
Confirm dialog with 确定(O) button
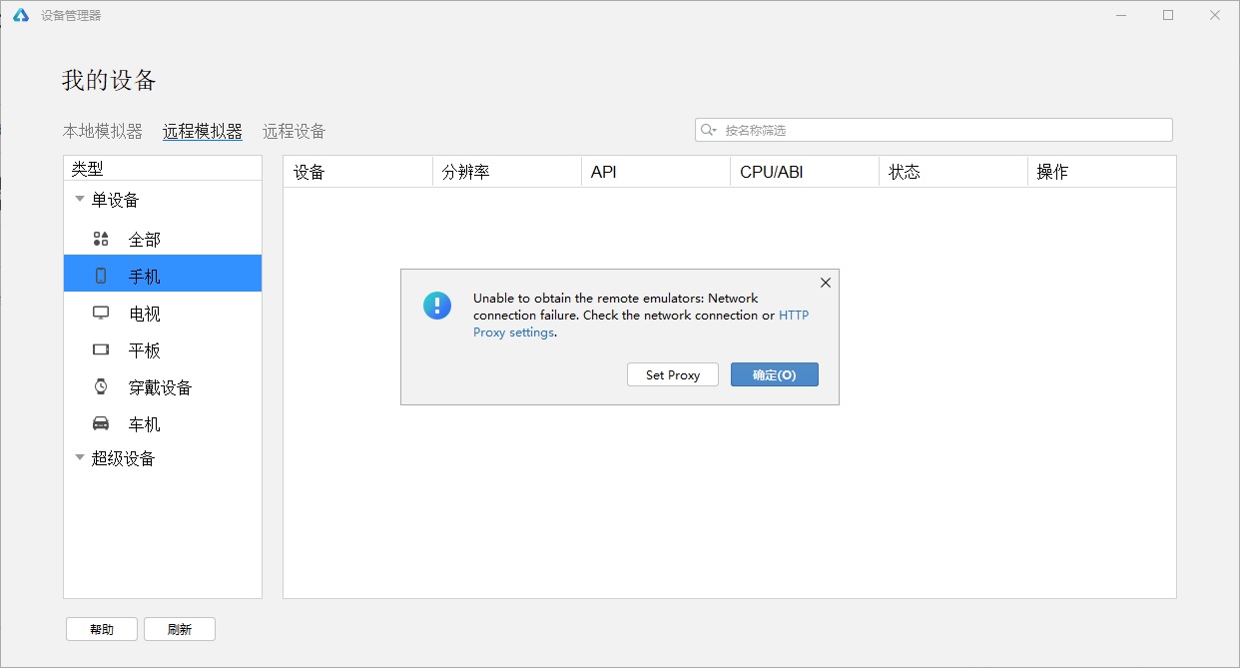click(x=774, y=374)
